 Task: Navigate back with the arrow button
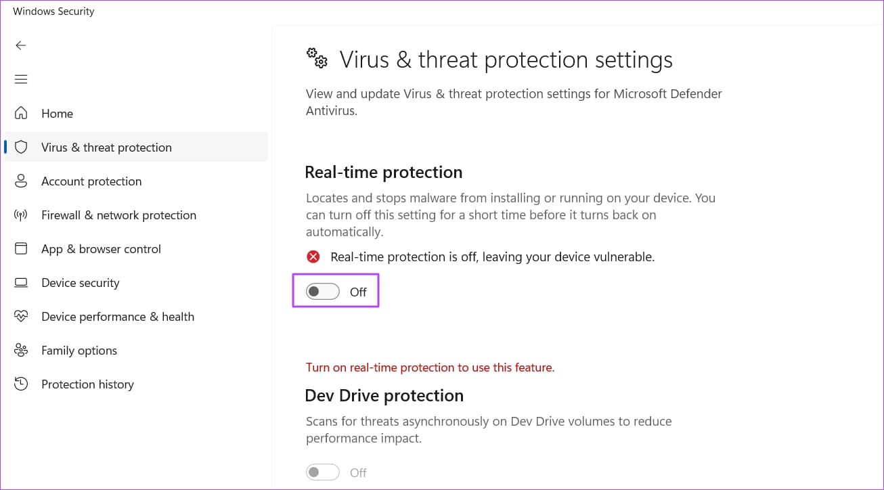pos(21,45)
